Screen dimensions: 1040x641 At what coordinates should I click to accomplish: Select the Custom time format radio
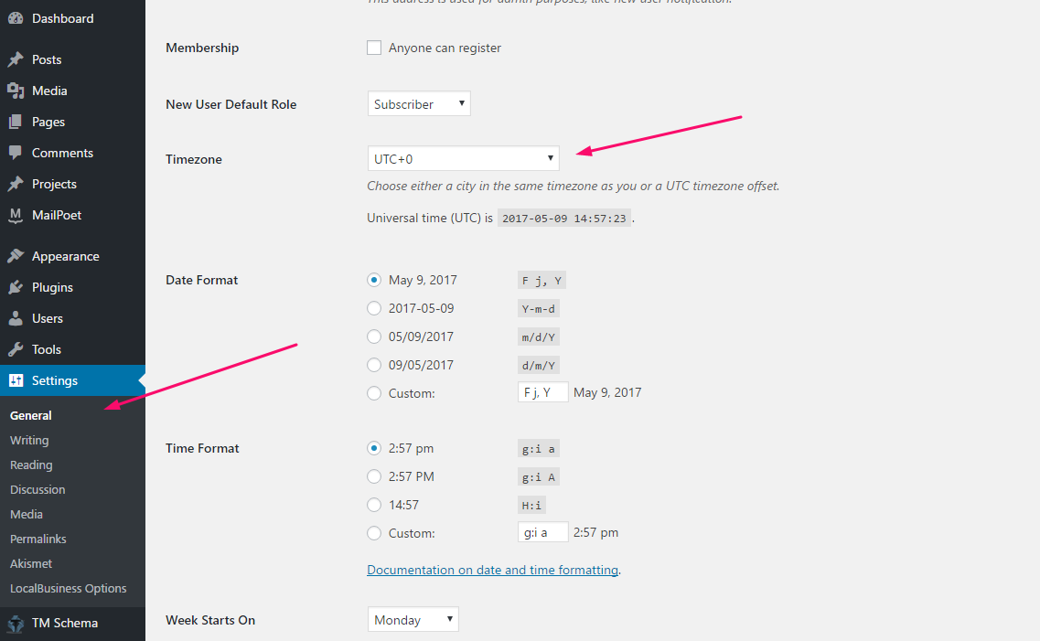[x=374, y=533]
